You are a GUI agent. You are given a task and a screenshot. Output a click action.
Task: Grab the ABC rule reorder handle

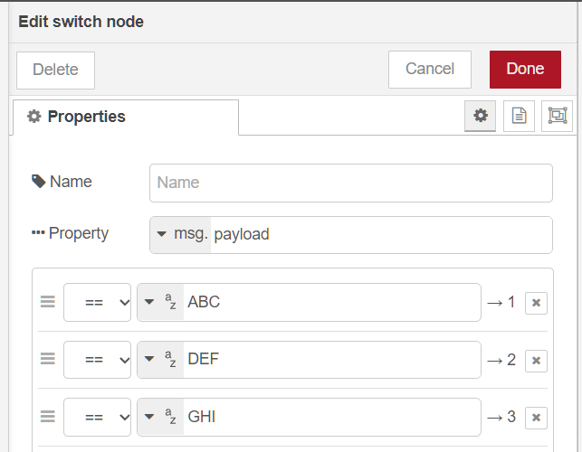pos(48,302)
